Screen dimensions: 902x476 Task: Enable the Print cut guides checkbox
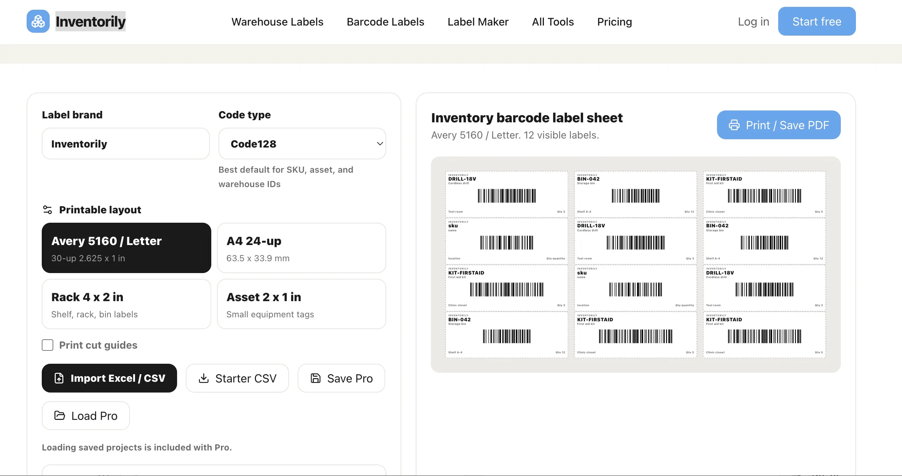point(48,345)
